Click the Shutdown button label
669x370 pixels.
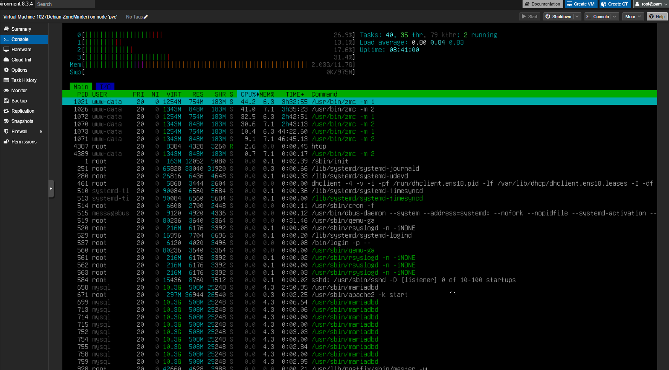[562, 17]
